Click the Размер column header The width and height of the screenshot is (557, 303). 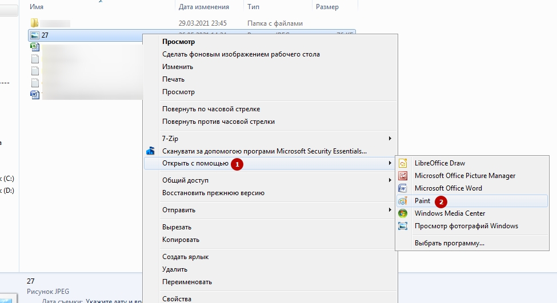coord(327,7)
